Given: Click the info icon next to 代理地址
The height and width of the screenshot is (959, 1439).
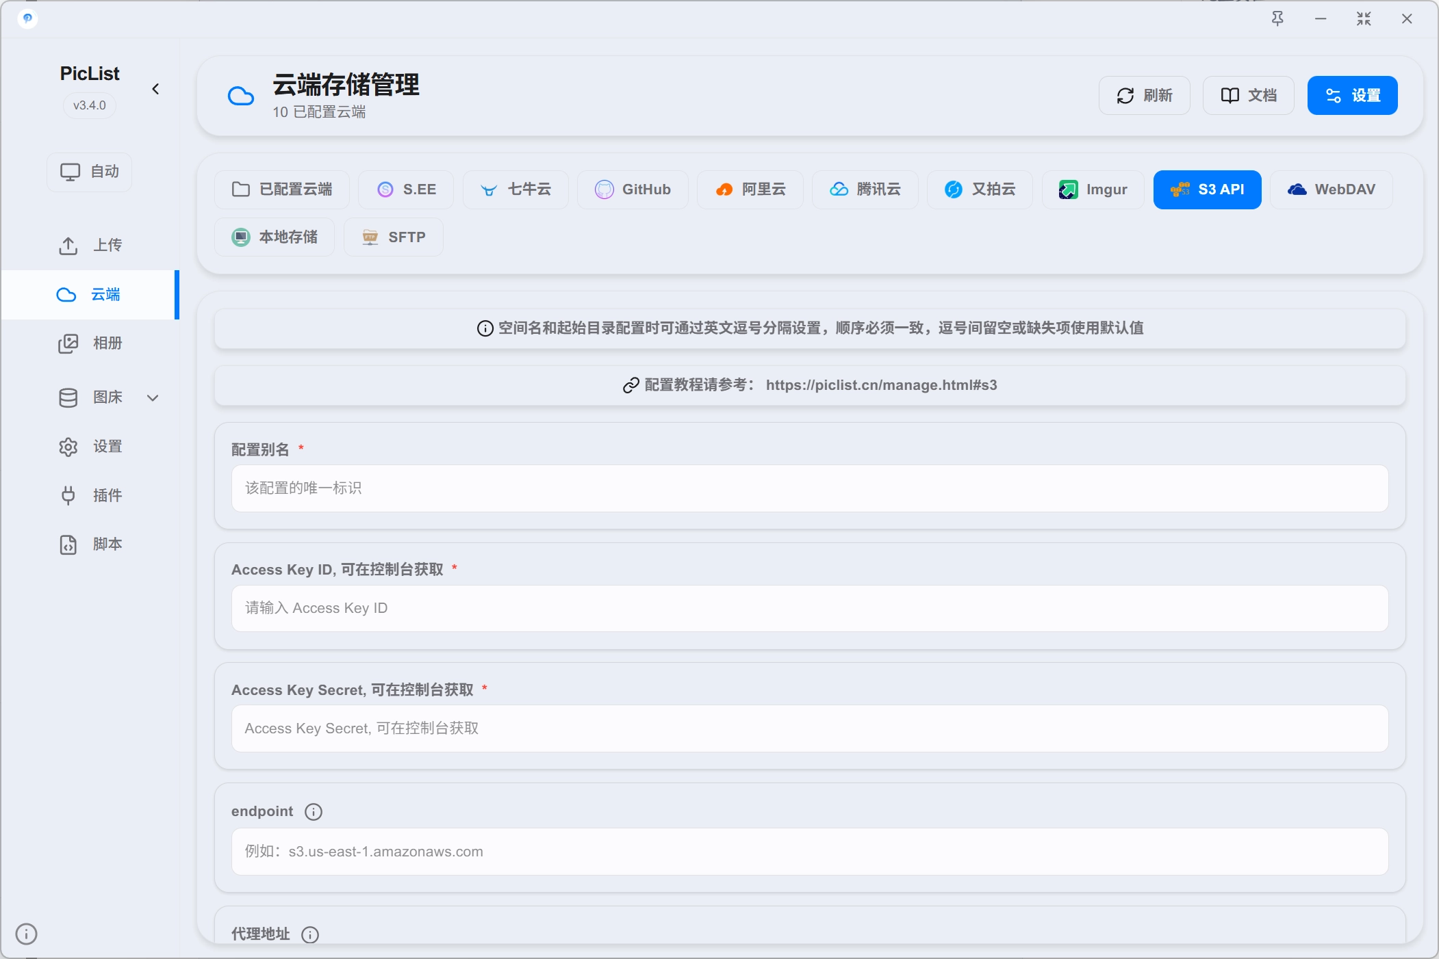Looking at the screenshot, I should point(310,934).
